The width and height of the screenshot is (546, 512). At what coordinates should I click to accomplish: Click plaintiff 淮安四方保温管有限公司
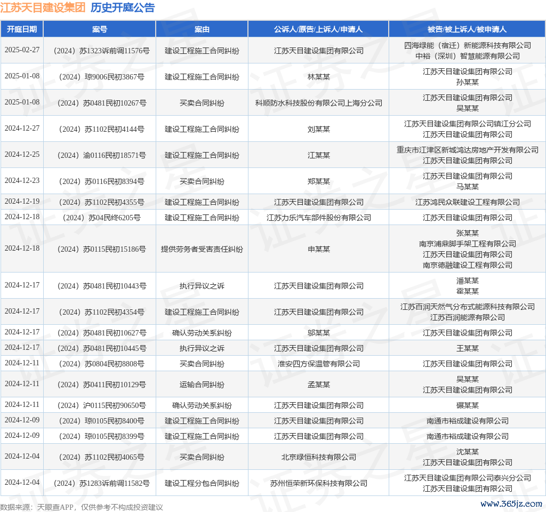[x=319, y=364]
